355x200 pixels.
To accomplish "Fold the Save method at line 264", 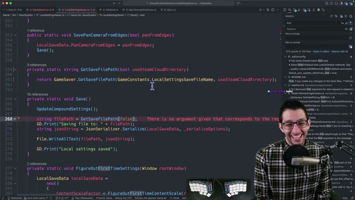I will (15, 99).
